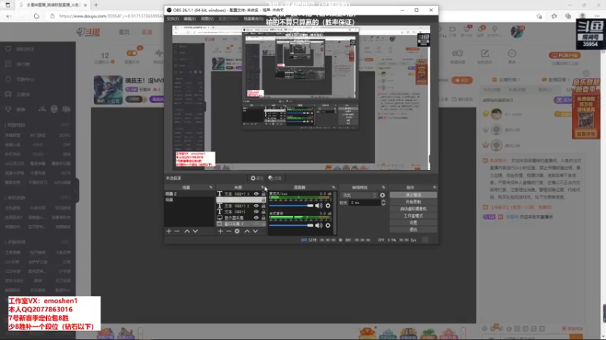Remove selected source with the minus icon
This screenshot has height=340, width=606.
pos(229,231)
